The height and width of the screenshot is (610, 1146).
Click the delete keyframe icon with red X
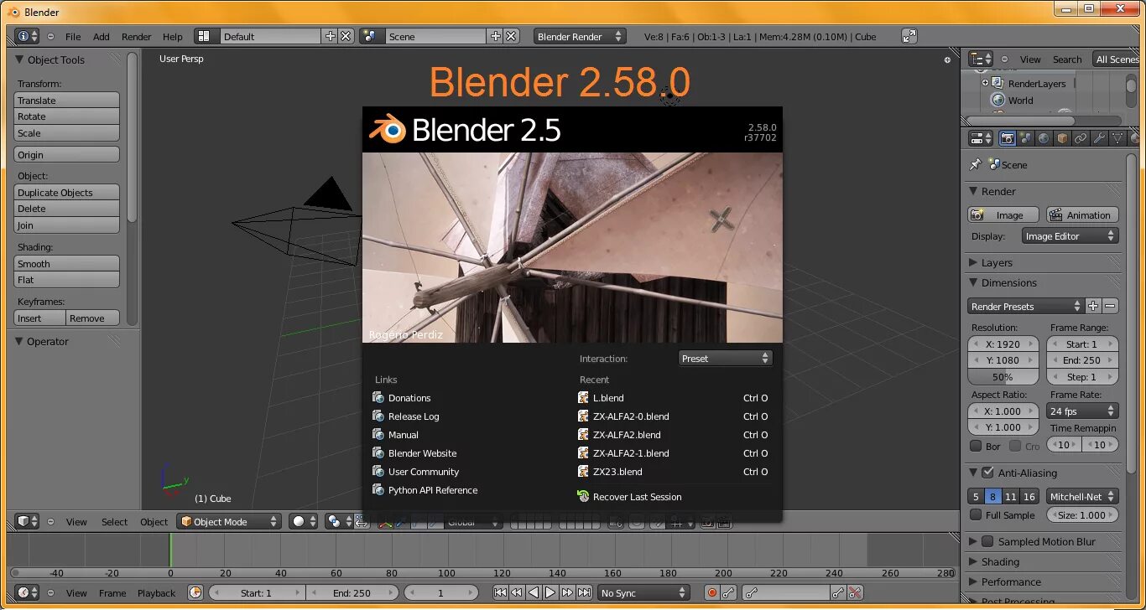tap(855, 592)
